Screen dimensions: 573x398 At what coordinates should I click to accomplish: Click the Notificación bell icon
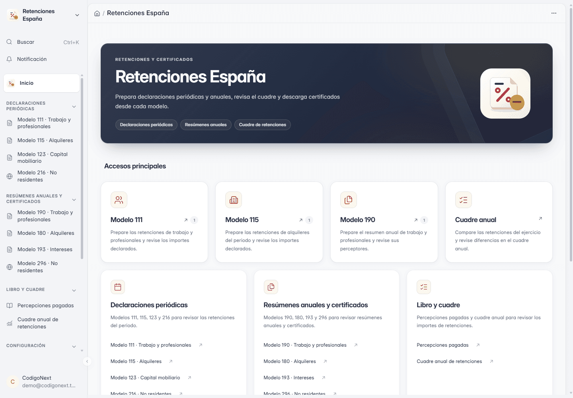coord(9,59)
